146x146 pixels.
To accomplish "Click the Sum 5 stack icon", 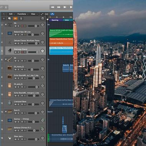I will pos(10,112).
